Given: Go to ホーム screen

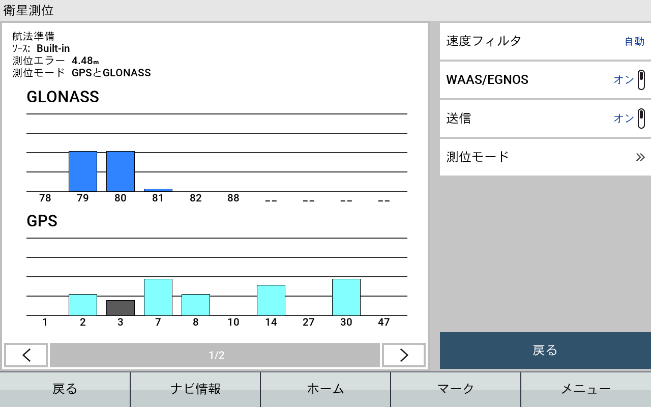Looking at the screenshot, I should pos(325,389).
